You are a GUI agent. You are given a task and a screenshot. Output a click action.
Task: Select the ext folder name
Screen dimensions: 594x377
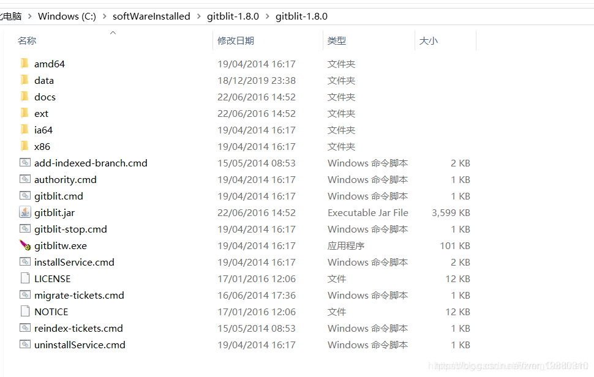click(41, 114)
